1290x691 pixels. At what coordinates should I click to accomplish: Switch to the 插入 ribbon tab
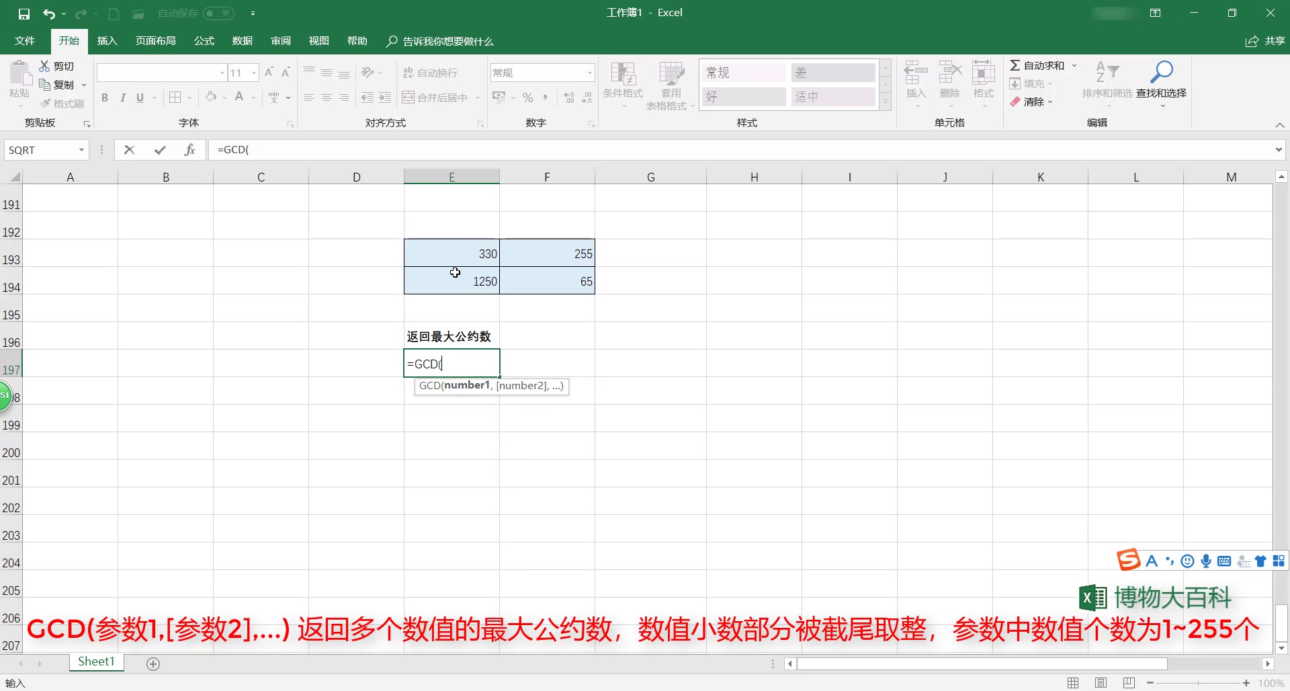coord(107,40)
